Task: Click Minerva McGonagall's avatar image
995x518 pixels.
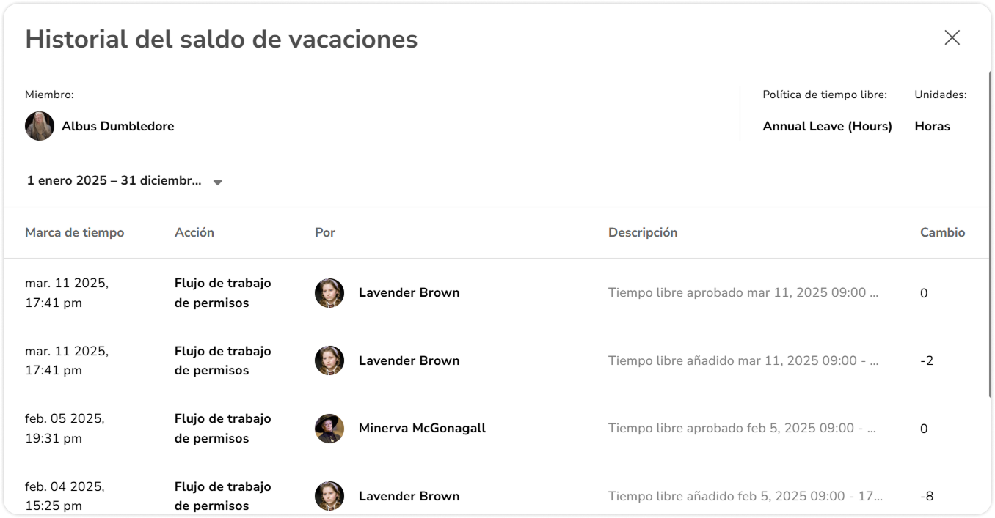Action: tap(329, 429)
